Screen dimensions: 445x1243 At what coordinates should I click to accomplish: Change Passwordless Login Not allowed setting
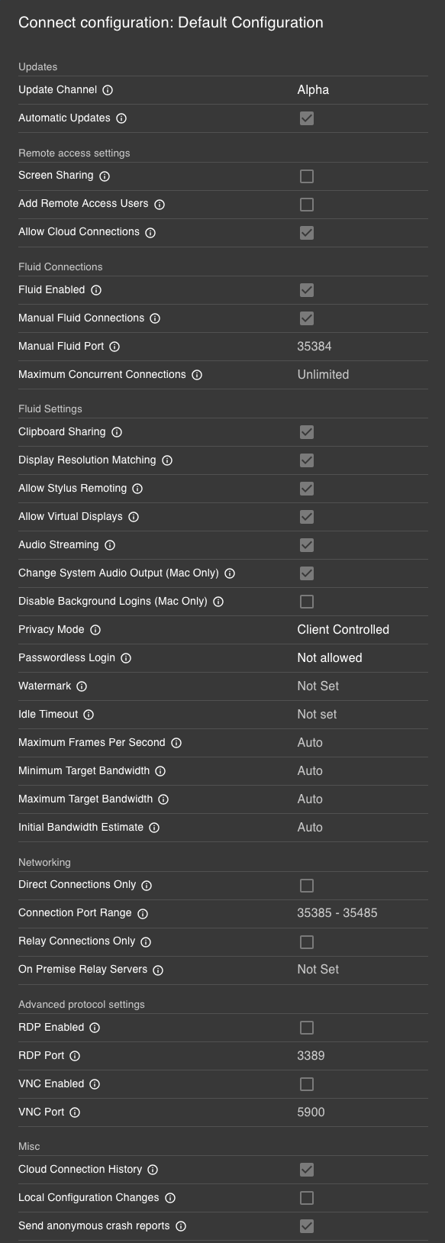[x=330, y=658]
